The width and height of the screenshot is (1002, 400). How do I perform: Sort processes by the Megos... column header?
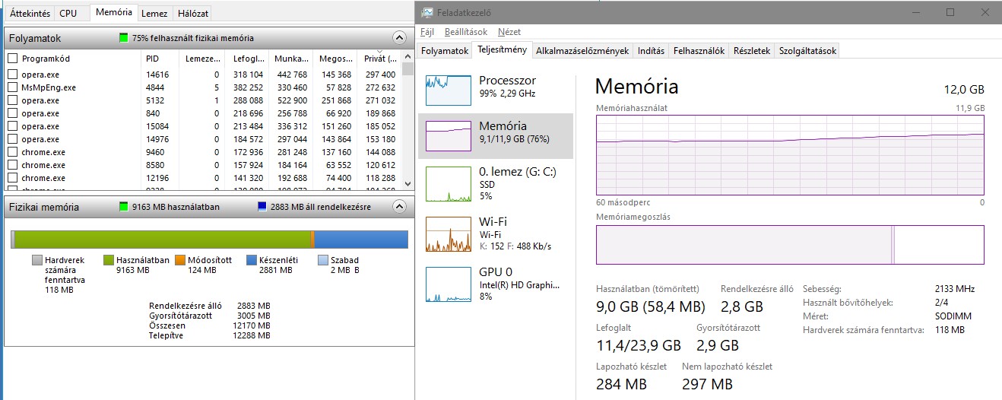pyautogui.click(x=335, y=58)
